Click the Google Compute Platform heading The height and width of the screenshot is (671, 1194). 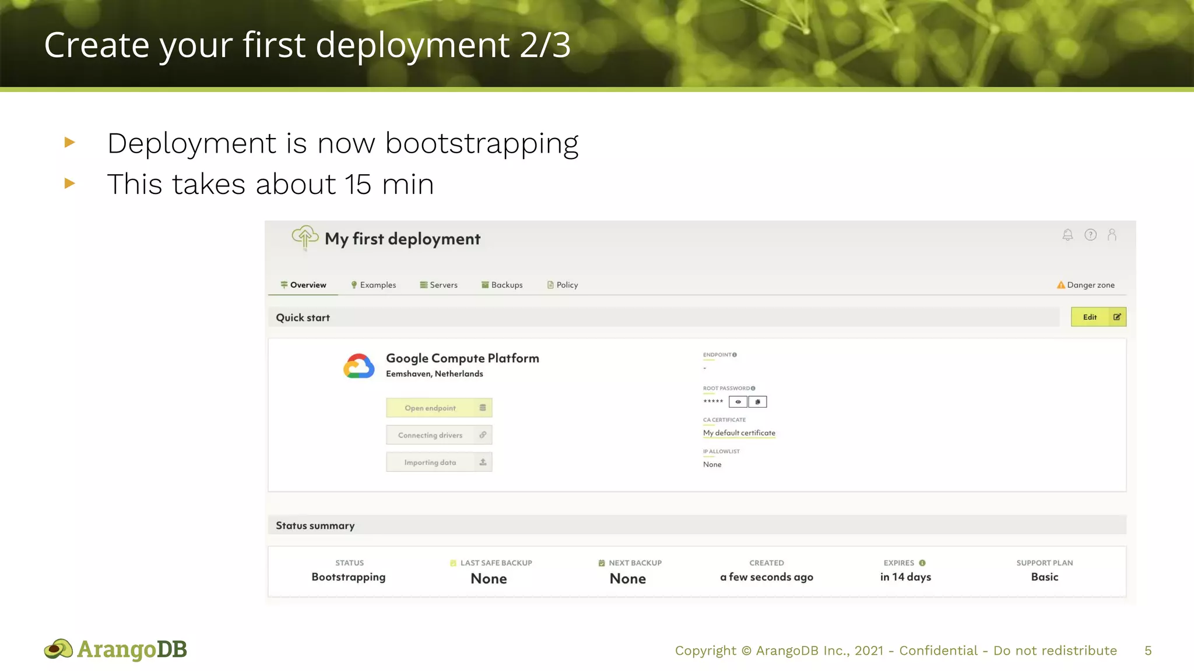(462, 358)
